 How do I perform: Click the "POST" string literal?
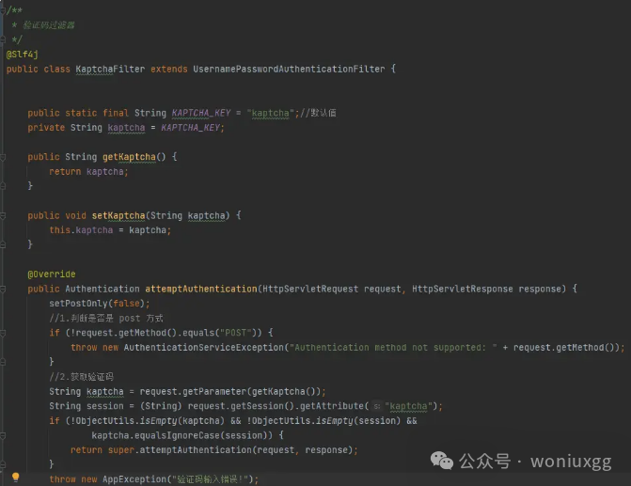(x=235, y=333)
